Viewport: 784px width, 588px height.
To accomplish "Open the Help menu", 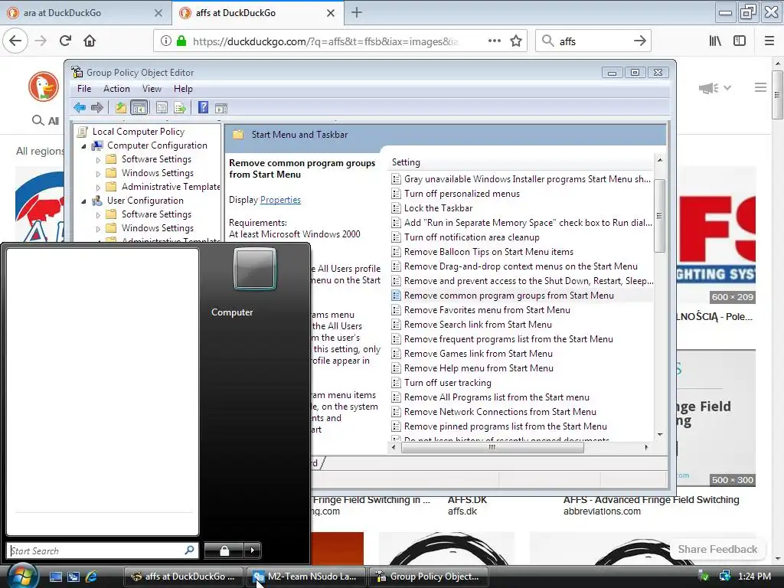I will (x=183, y=89).
